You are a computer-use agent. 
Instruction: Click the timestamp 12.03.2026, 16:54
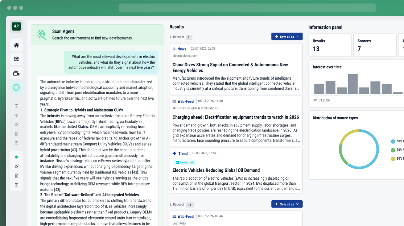click(204, 153)
